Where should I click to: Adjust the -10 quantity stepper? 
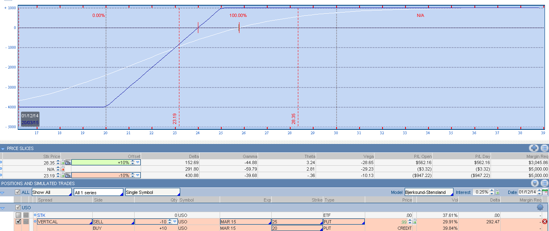pyautogui.click(x=170, y=222)
